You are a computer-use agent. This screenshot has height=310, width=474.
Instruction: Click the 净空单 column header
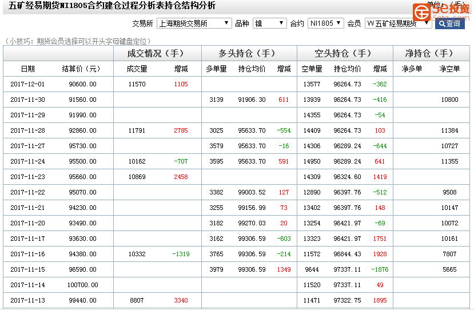pos(449,69)
